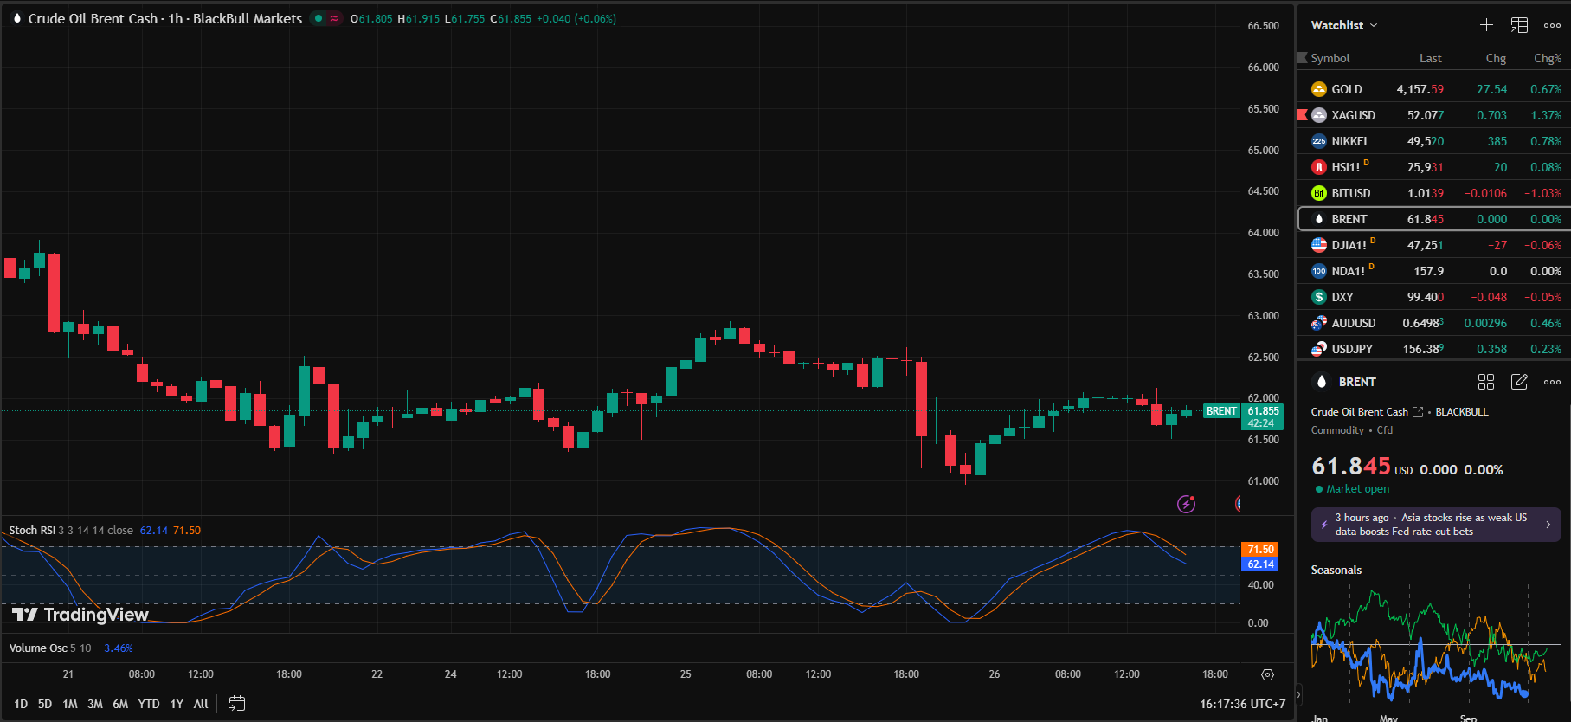Select GOLD in the watchlist
The image size is (1571, 722).
click(1346, 89)
